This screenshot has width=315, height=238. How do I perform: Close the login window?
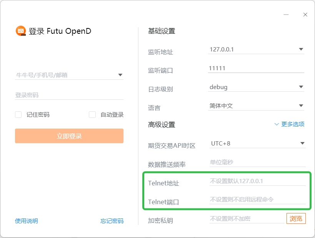(305, 15)
